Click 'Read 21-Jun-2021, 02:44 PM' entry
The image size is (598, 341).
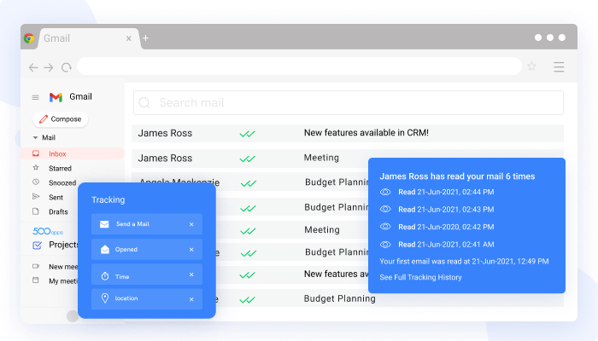point(446,192)
